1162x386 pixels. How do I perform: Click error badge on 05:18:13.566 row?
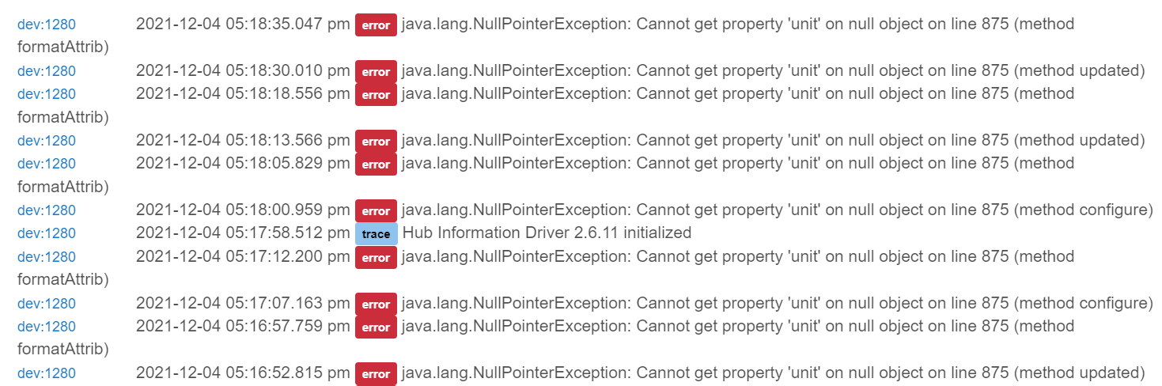click(376, 142)
